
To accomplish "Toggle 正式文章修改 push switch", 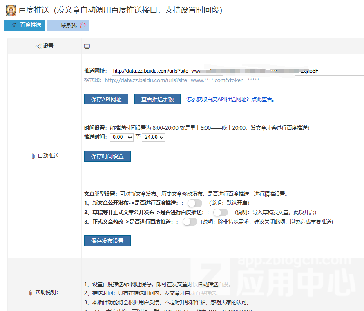I will pyautogui.click(x=190, y=222).
